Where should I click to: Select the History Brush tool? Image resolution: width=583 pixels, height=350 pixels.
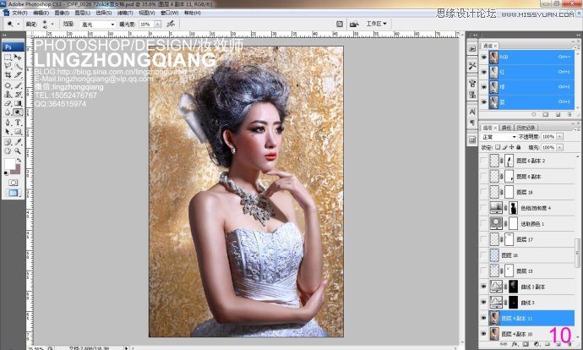(18, 95)
